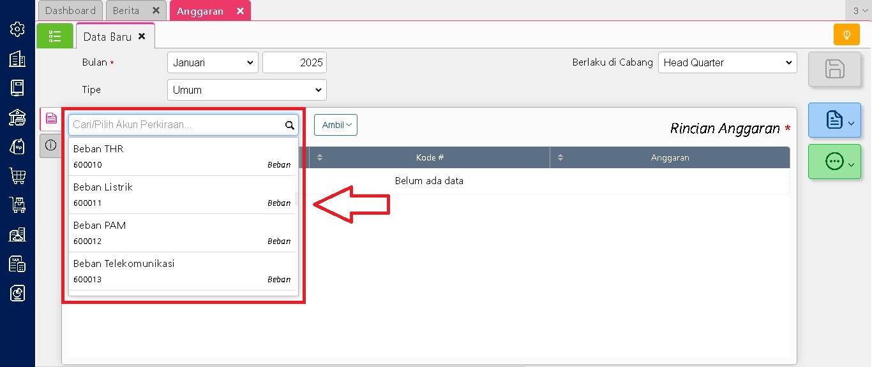Screen dimensions: 872x367
Task: Click the save diskette button
Action: 834,69
